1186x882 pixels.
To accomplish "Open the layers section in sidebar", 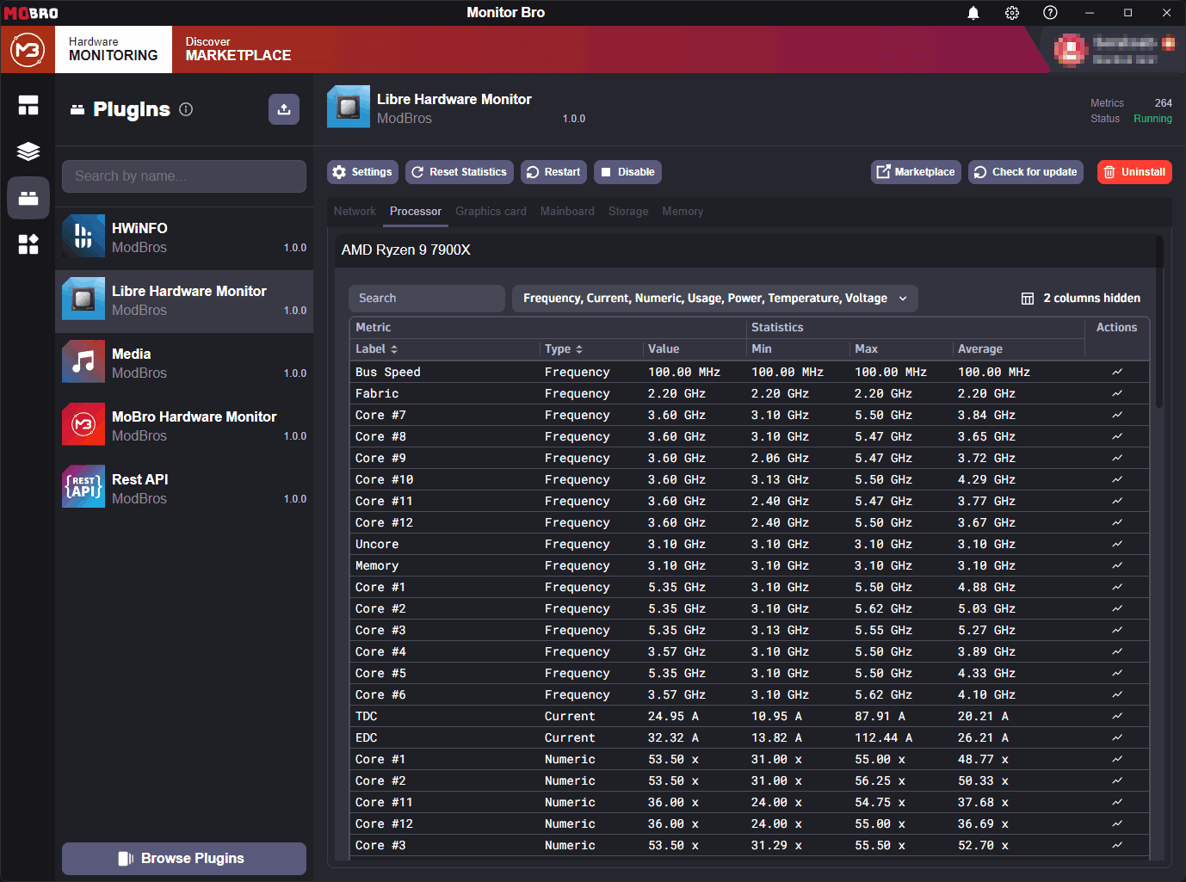I will (28, 151).
